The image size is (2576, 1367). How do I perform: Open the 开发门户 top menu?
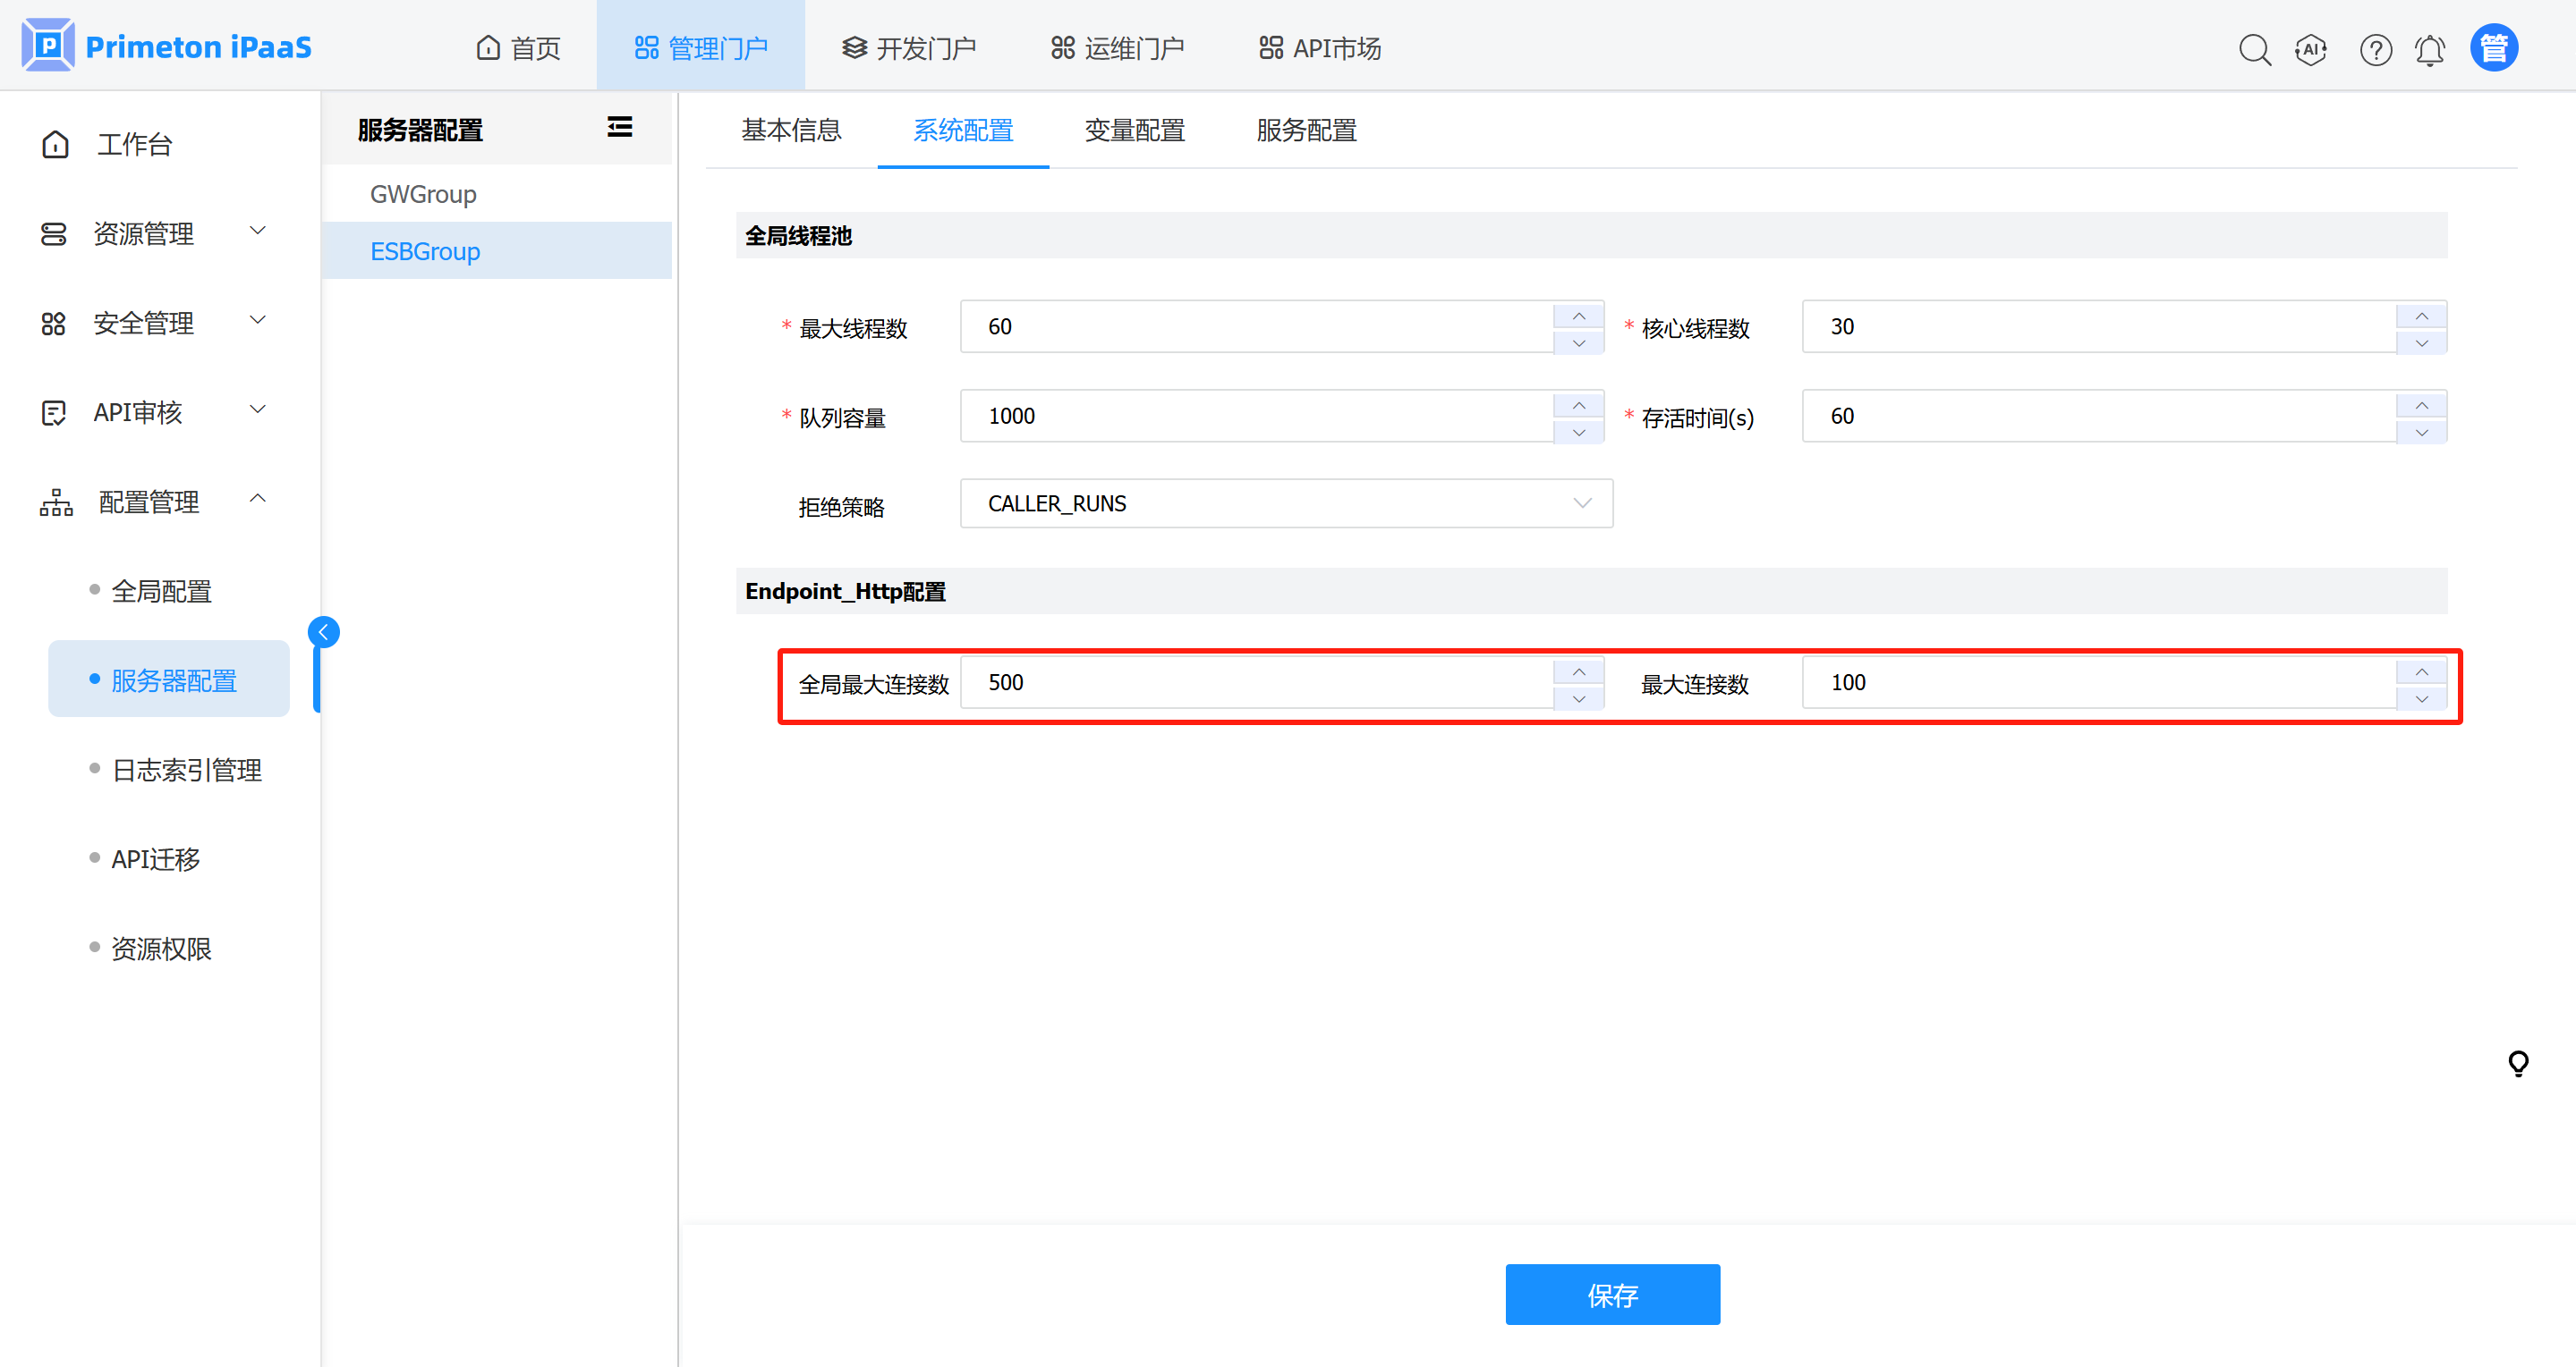(x=908, y=48)
